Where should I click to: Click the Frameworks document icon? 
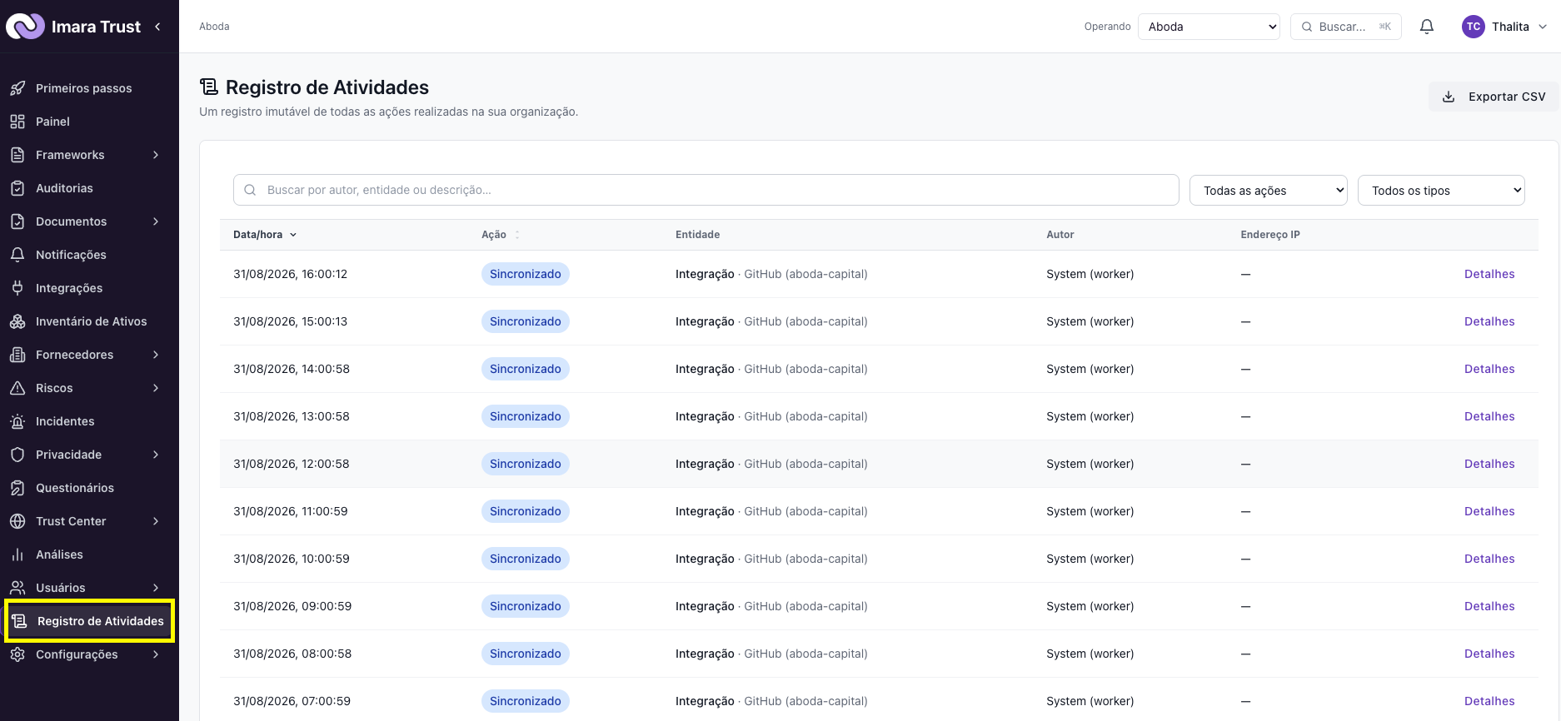17,155
